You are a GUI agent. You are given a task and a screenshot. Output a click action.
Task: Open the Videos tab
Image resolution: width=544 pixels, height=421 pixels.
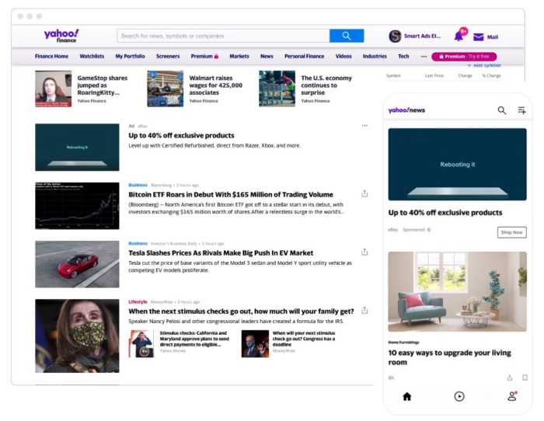(343, 56)
